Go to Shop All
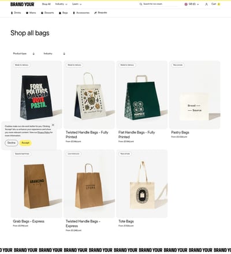Image resolution: width=231 pixels, height=254 pixels. click(x=46, y=4)
